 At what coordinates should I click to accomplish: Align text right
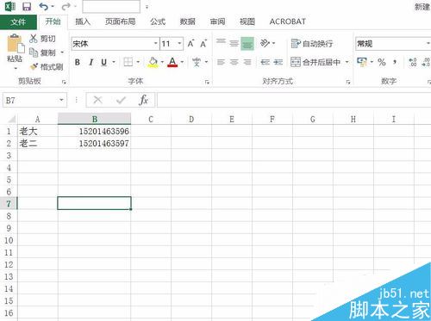pyautogui.click(x=247, y=62)
